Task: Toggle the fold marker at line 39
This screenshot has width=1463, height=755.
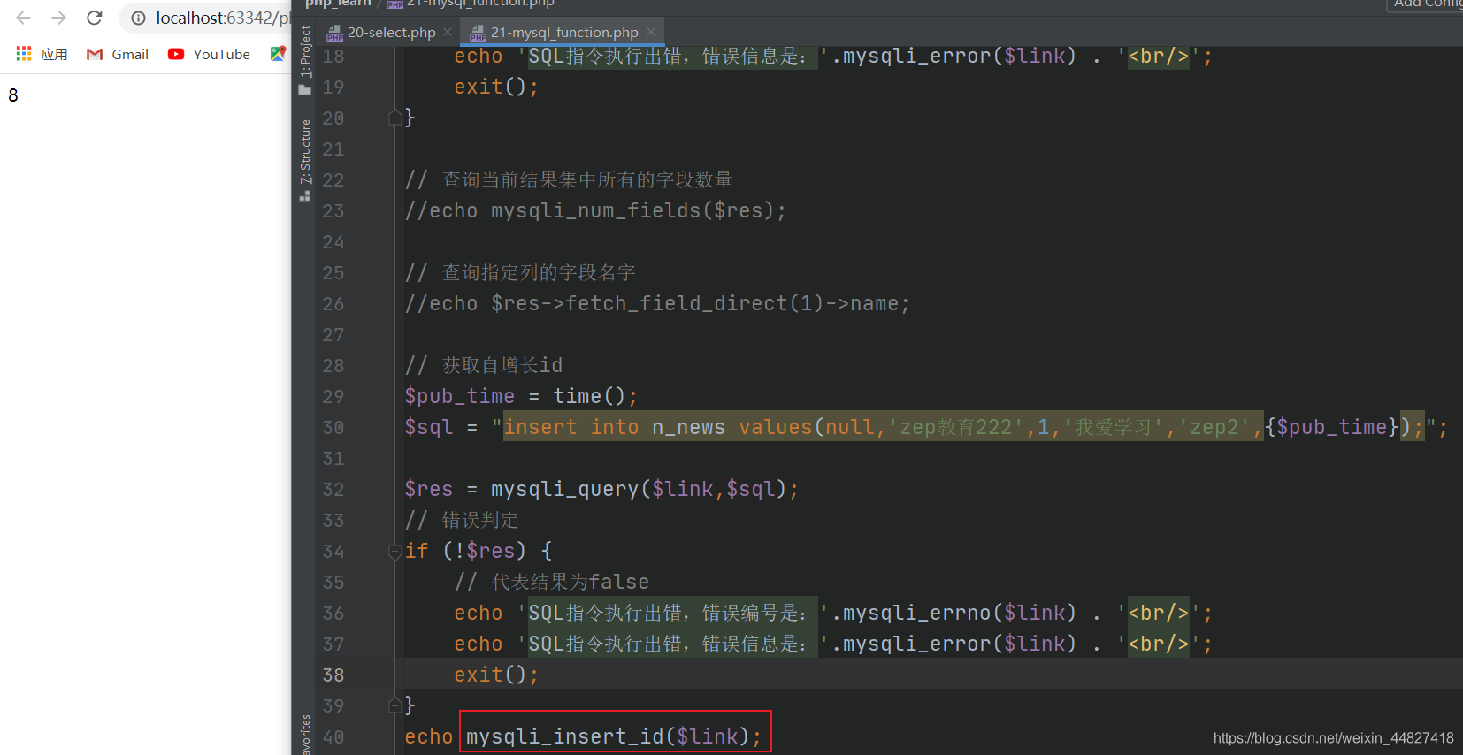Action: [x=395, y=705]
